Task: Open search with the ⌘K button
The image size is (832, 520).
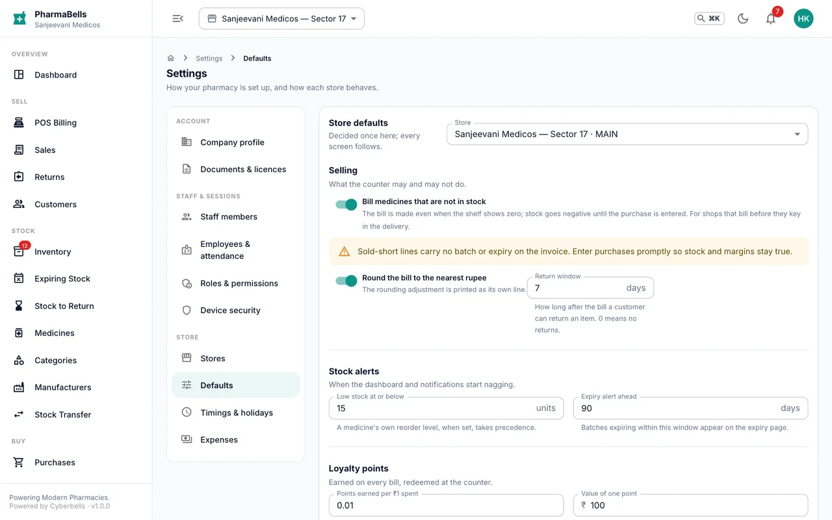Action: click(709, 19)
